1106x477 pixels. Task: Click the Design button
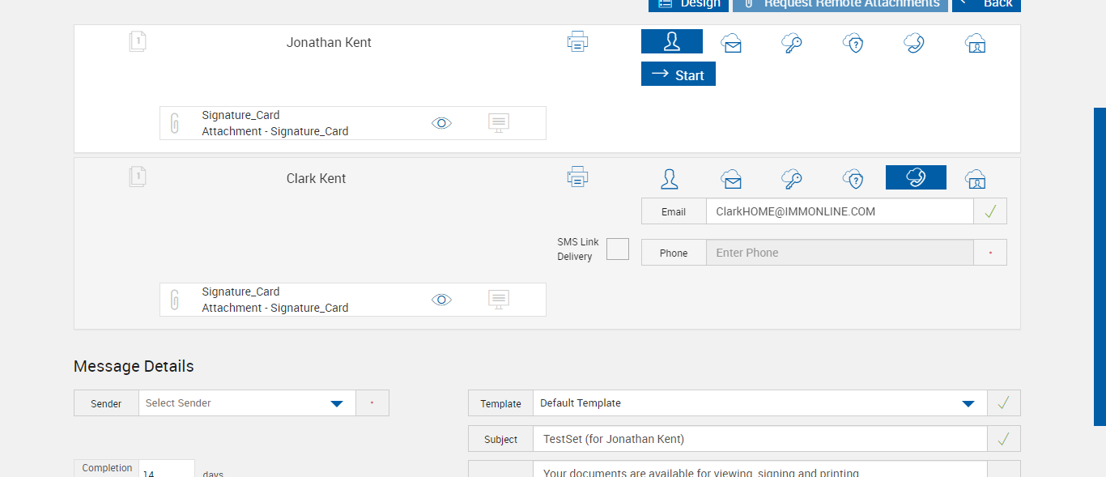689,4
